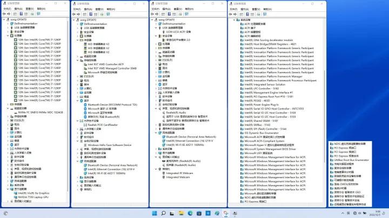Show hidden system tray icons
Screen dimensions: 389x218
[343, 213]
